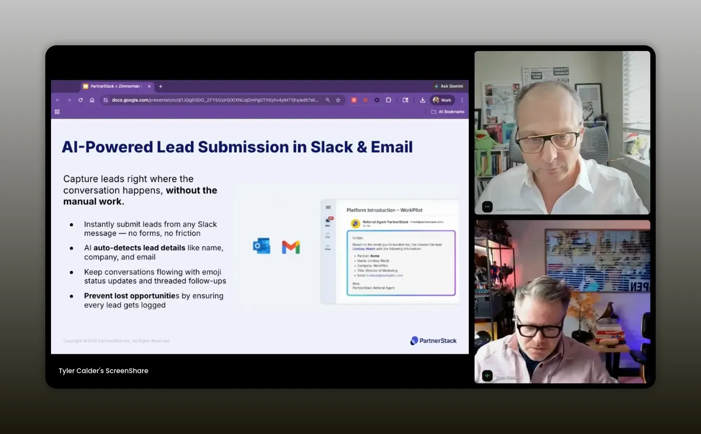Click the Outlook icon on the slide
The image size is (701, 434).
point(261,246)
